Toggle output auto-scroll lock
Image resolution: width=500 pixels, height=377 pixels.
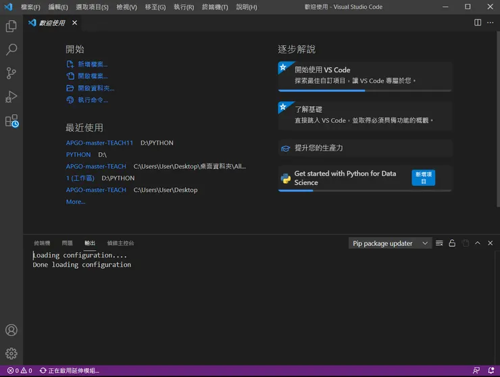click(x=452, y=243)
